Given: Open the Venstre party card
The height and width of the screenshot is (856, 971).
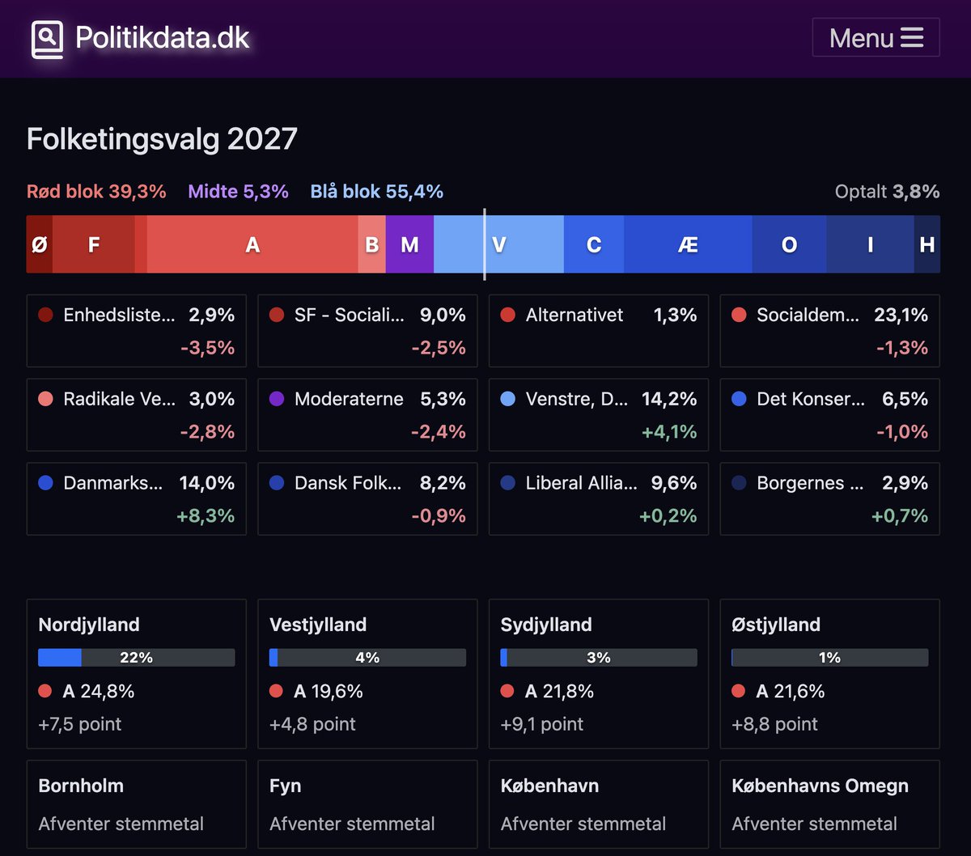Looking at the screenshot, I should point(599,415).
